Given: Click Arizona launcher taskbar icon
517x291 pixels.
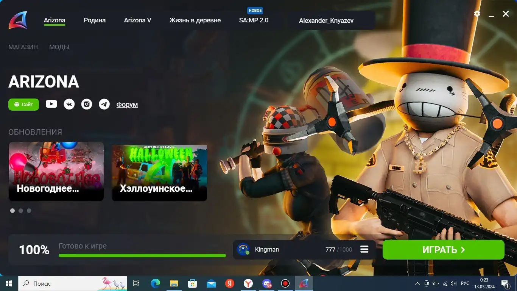Looking at the screenshot, I should 304,283.
